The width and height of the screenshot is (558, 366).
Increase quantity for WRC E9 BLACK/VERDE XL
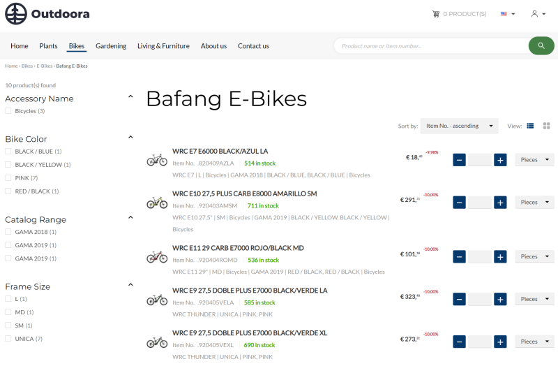click(500, 342)
